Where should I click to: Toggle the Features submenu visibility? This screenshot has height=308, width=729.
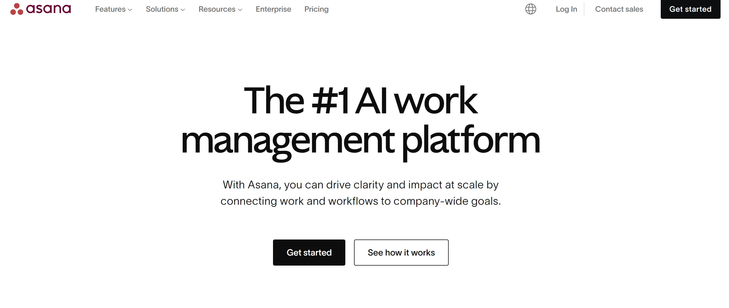click(x=113, y=9)
